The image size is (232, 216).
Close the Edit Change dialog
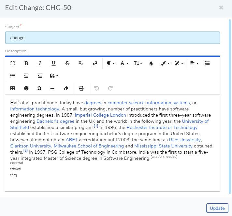[221, 7]
